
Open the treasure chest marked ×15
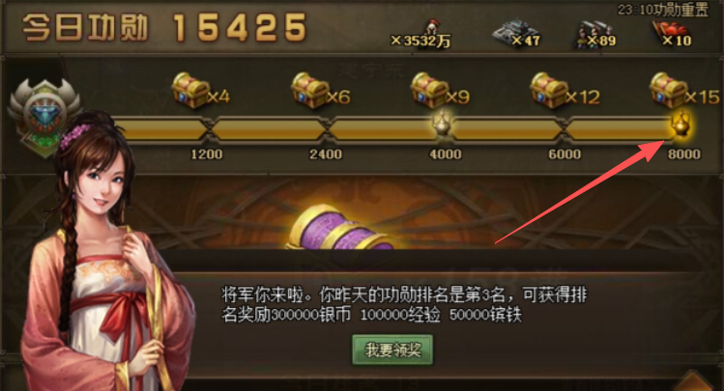pos(668,91)
